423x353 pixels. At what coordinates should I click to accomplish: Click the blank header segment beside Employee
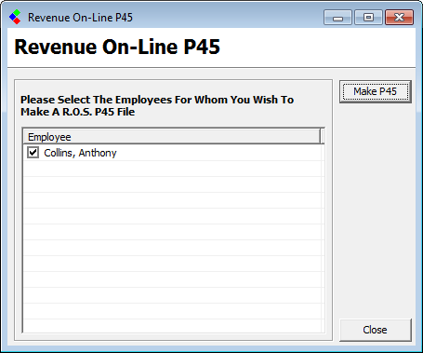(x=323, y=137)
